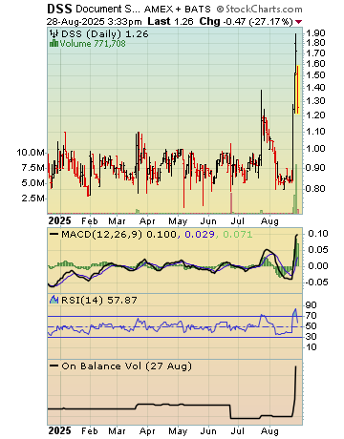
Task: Click the StockCharts.com watermark text
Action: [x=264, y=10]
